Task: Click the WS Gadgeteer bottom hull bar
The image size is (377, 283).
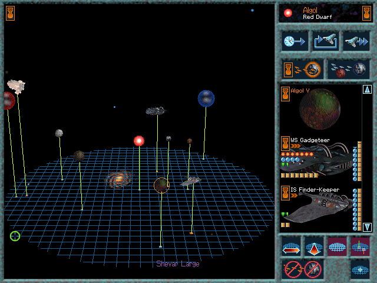Action: pyautogui.click(x=300, y=176)
